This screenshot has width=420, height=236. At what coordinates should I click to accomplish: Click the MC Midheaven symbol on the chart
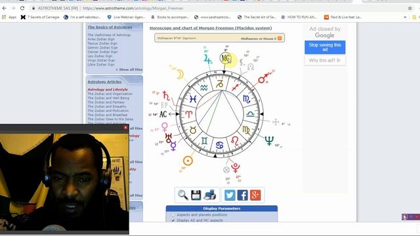(x=226, y=58)
